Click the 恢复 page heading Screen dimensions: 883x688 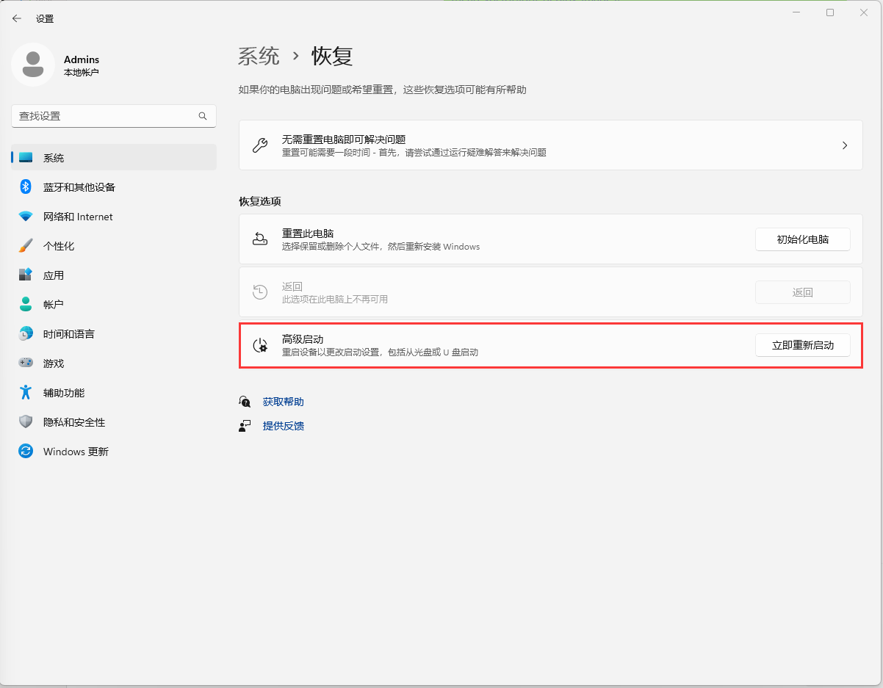coord(333,56)
